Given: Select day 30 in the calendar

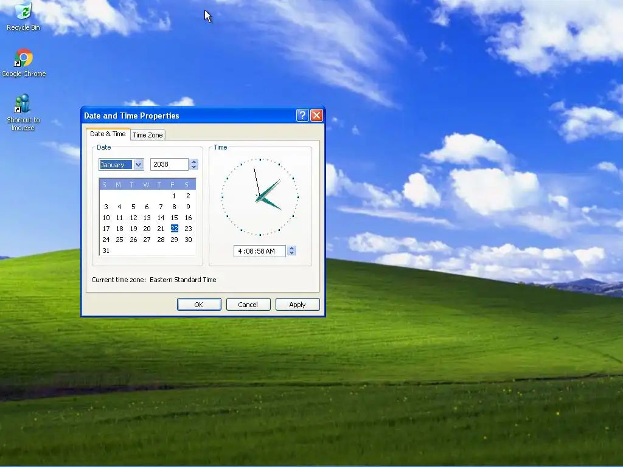Looking at the screenshot, I should [x=189, y=240].
